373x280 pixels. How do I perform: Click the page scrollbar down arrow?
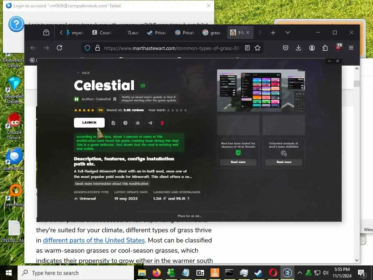click(357, 260)
